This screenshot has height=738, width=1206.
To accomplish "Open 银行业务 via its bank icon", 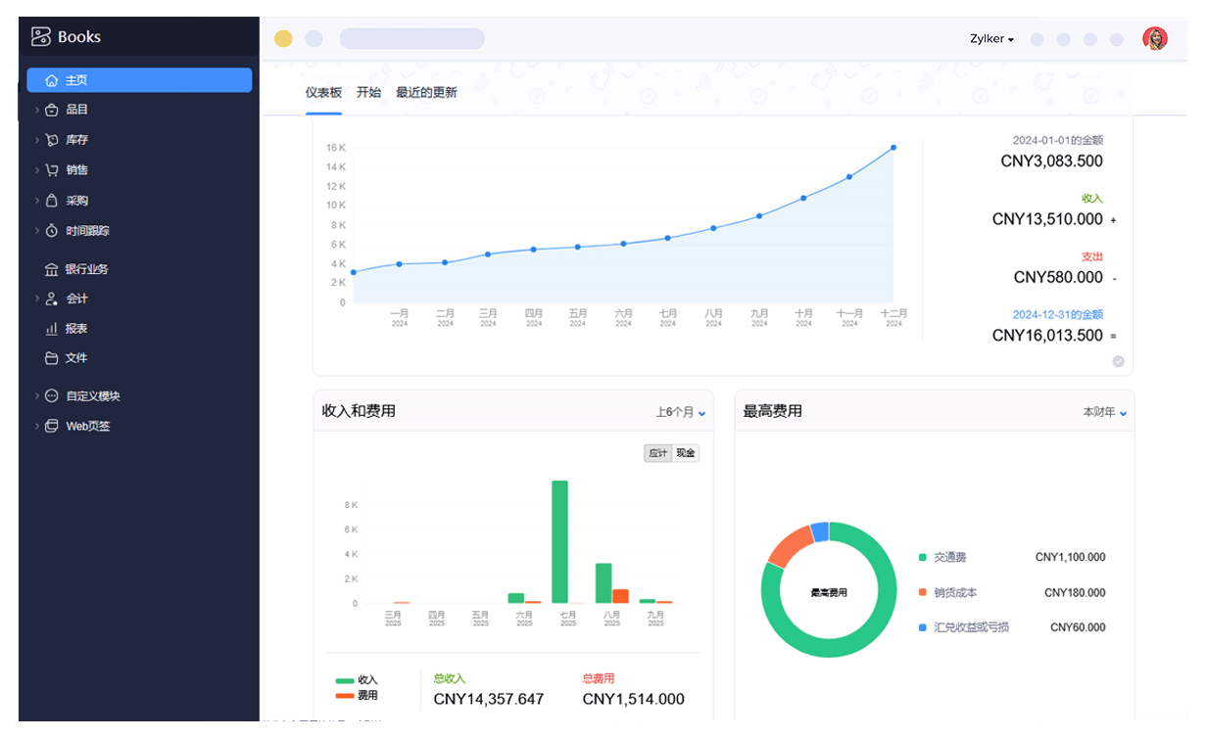I will (x=52, y=269).
